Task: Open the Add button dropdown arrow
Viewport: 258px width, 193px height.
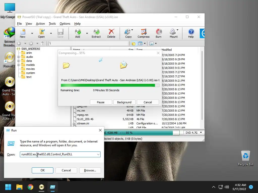Action: 87,33
